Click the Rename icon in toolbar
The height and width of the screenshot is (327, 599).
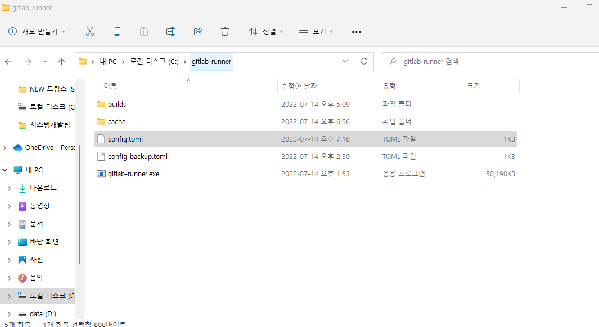(x=171, y=31)
